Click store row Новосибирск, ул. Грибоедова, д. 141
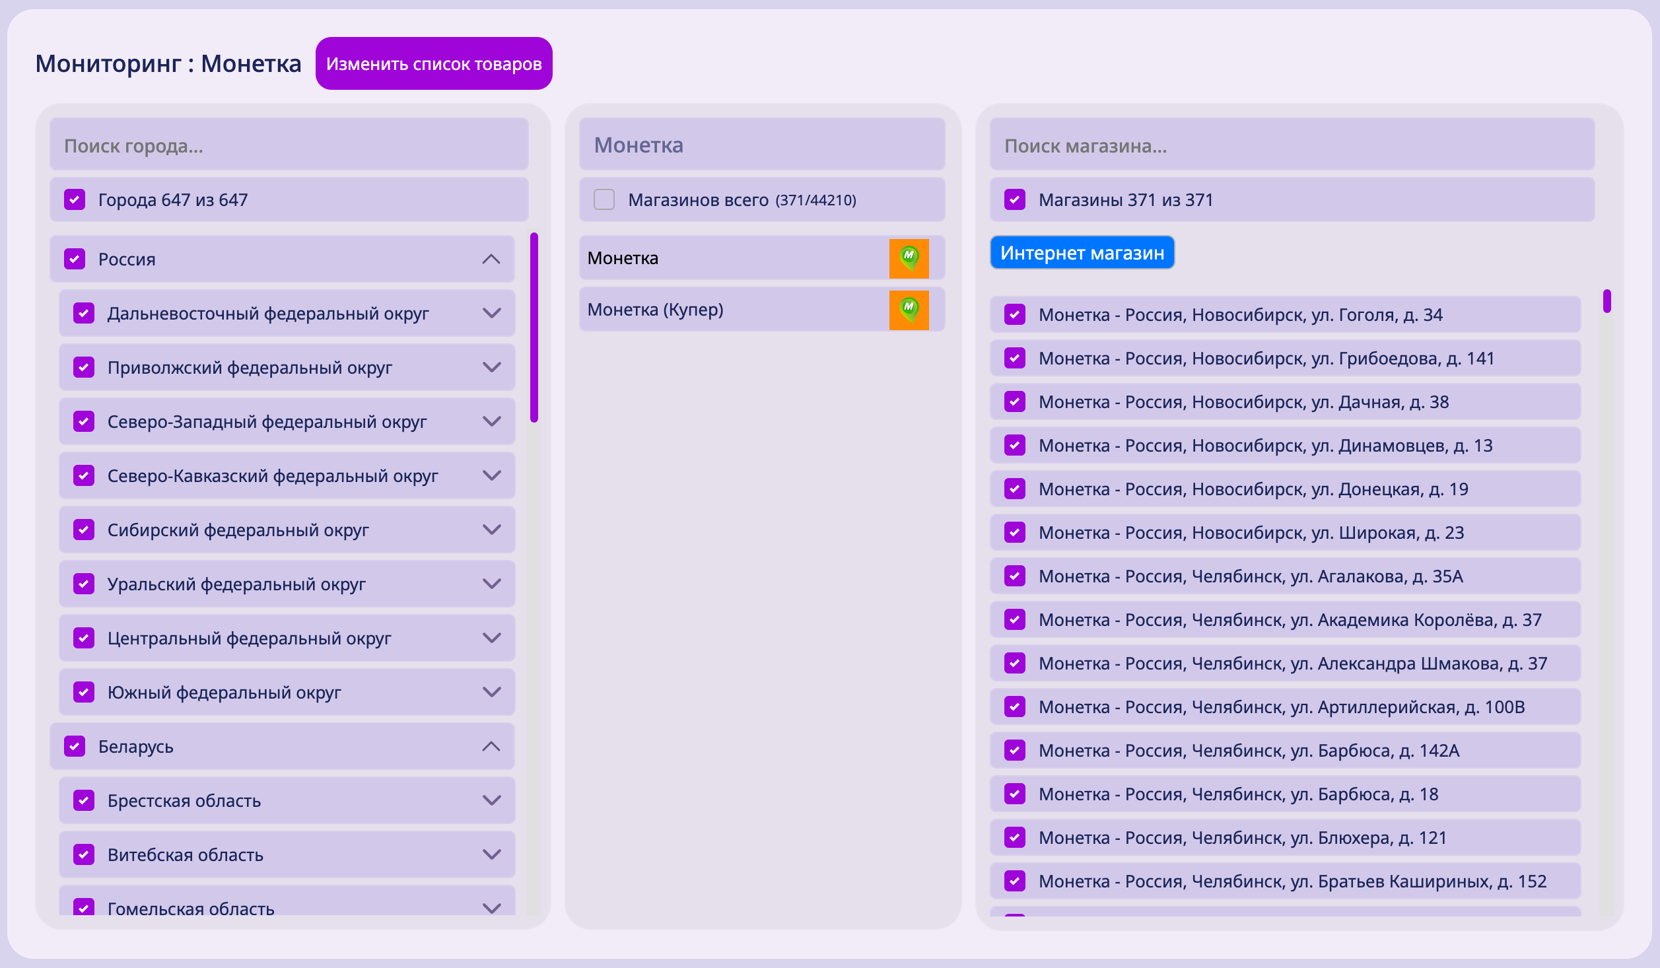Screen dimensions: 1660x968 coord(1285,358)
